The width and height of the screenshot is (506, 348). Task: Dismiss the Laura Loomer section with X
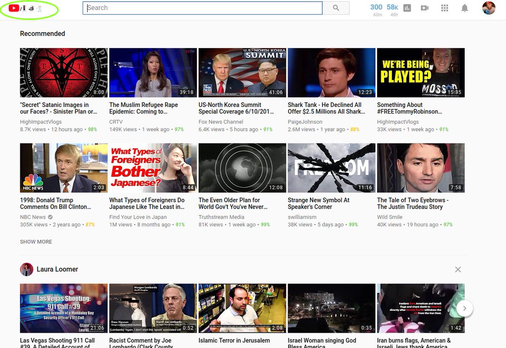coord(458,269)
